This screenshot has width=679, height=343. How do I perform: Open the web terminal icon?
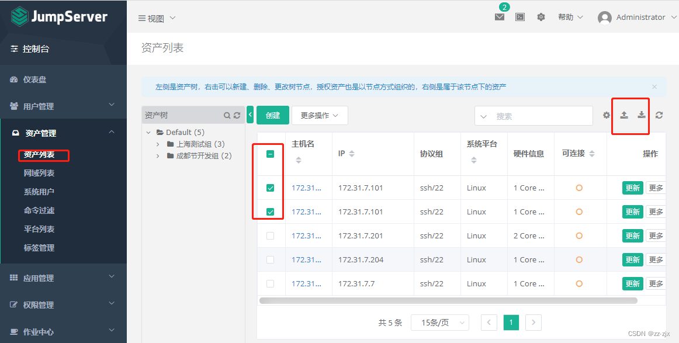coord(520,18)
